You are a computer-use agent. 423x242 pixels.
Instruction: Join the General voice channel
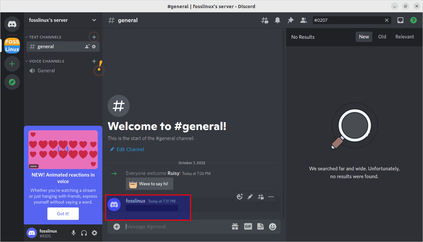63,71
